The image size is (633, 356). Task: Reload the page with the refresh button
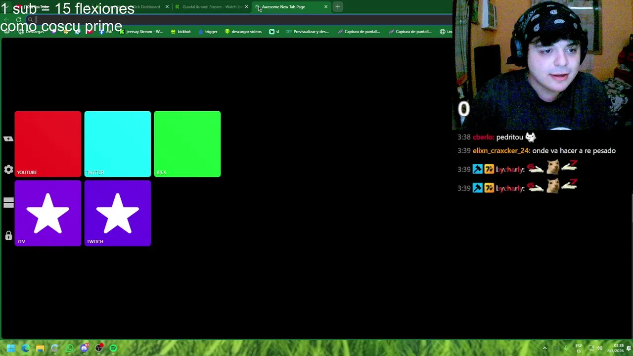[18, 20]
